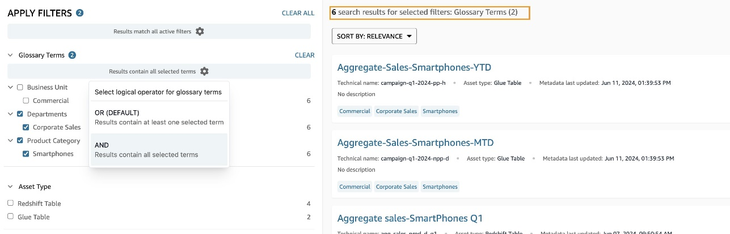Clear the Glossary Terms filters

[x=305, y=55]
